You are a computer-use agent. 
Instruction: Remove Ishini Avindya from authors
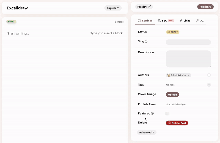click(x=188, y=75)
